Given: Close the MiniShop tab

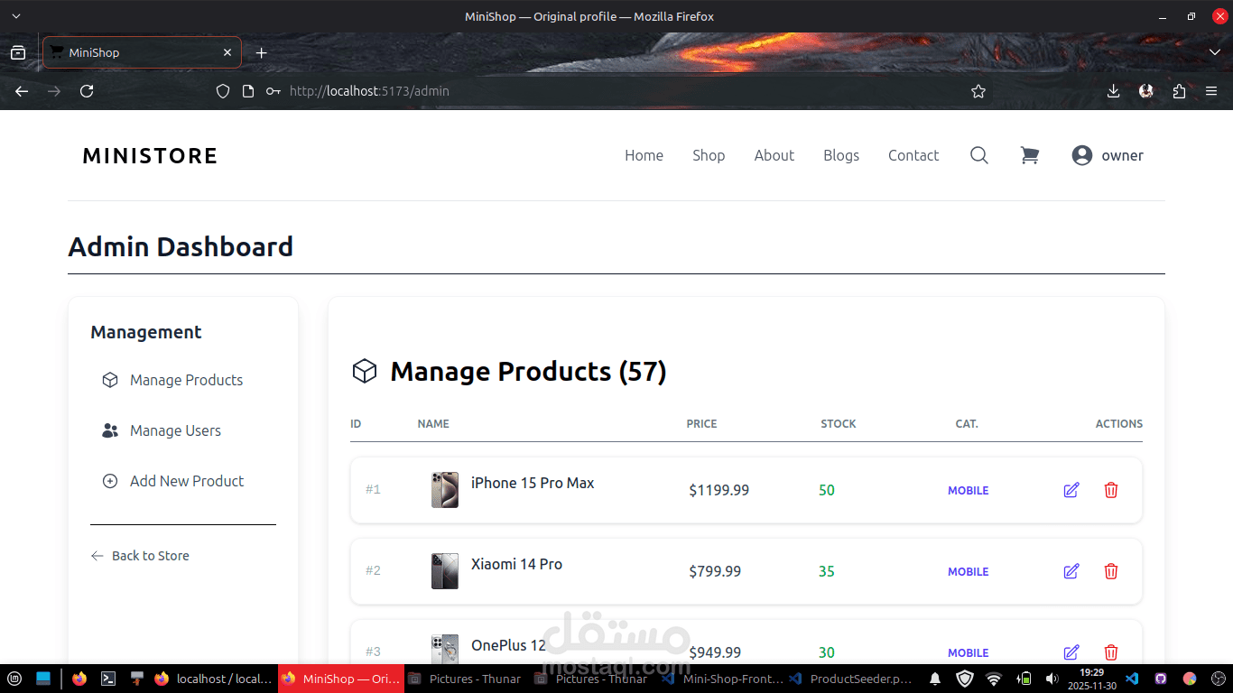Looking at the screenshot, I should (227, 52).
